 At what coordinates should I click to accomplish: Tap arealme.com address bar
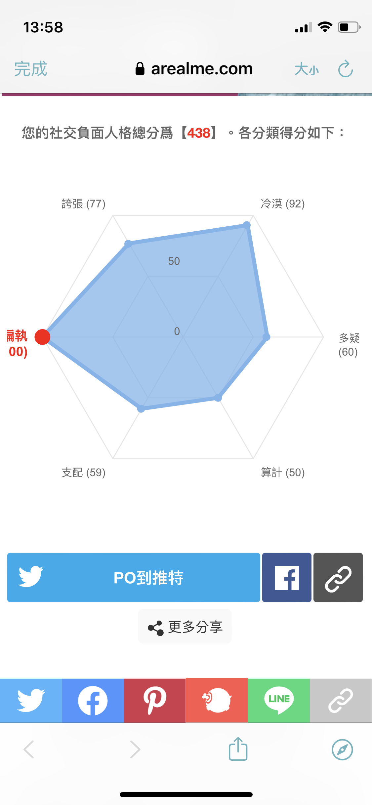point(194,69)
